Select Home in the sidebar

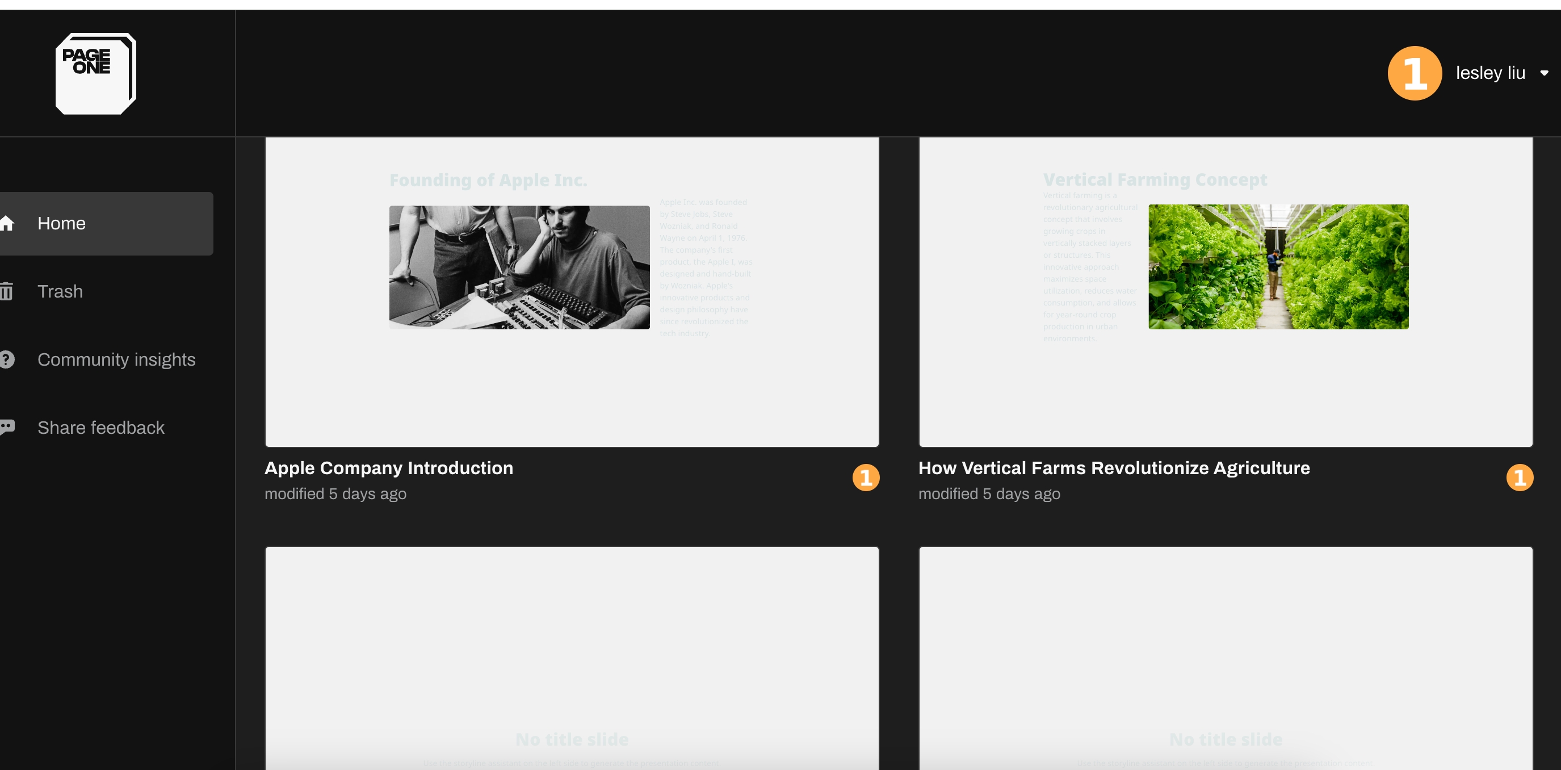click(62, 223)
